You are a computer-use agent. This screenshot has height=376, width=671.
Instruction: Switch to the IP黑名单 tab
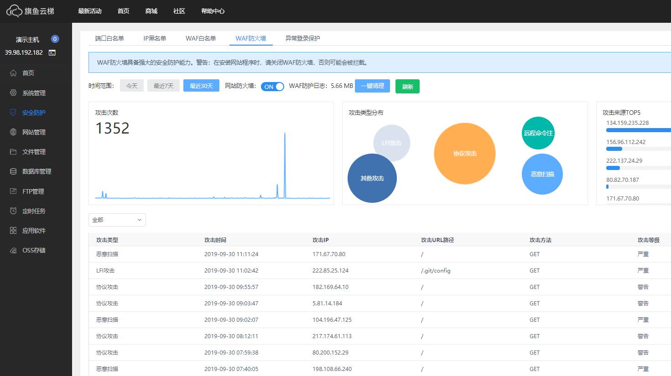point(155,38)
